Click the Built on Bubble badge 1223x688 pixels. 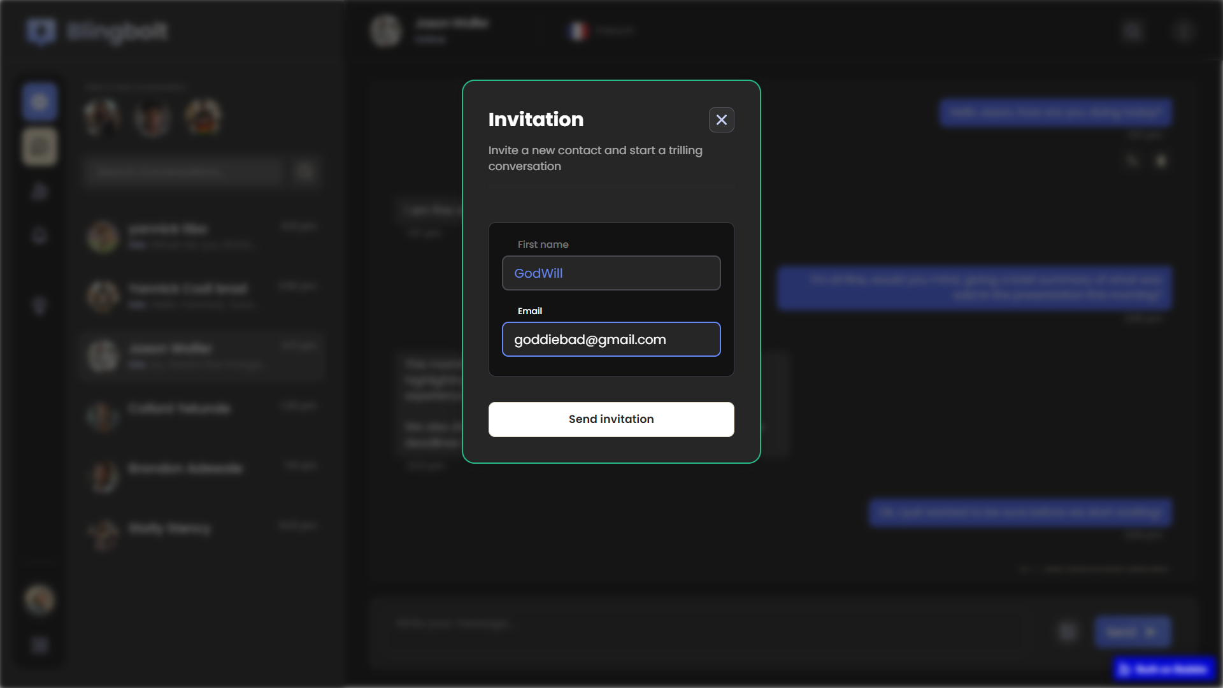tap(1165, 670)
